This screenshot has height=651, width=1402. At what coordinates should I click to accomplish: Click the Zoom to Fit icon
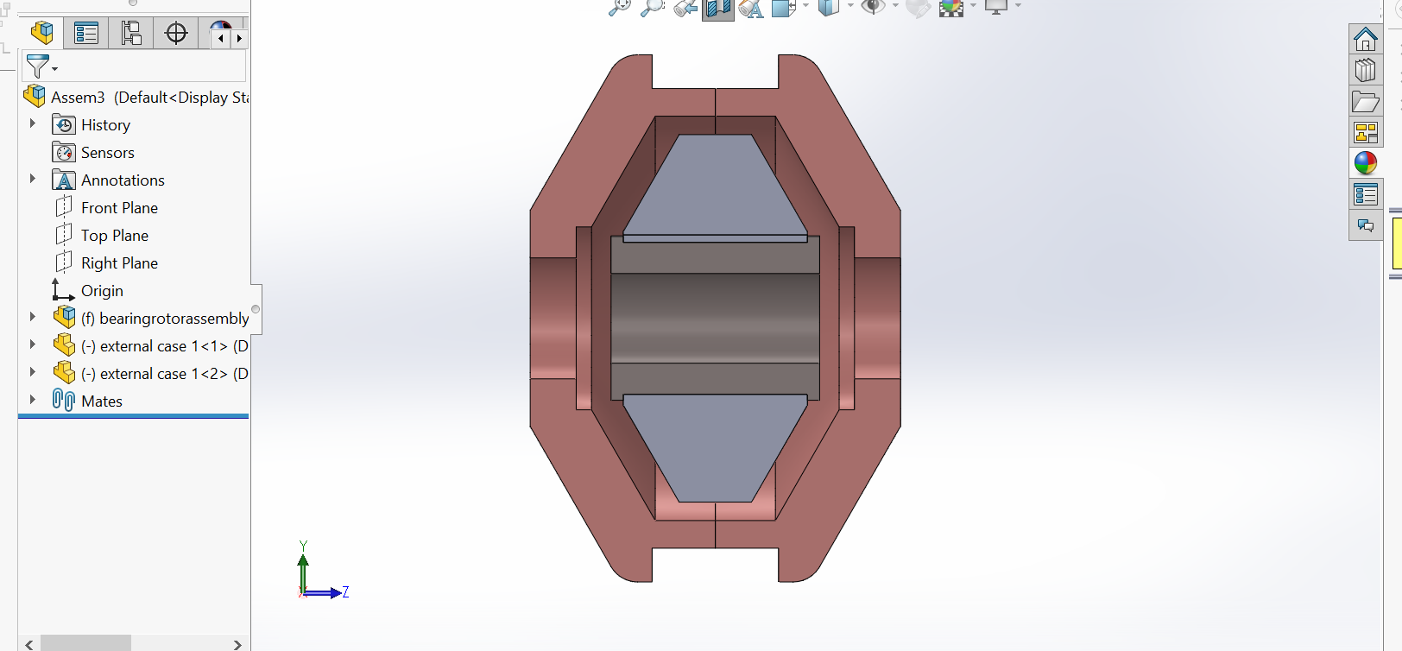[x=619, y=8]
